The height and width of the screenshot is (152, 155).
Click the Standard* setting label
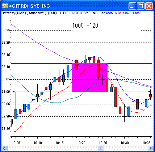(x=36, y=13)
